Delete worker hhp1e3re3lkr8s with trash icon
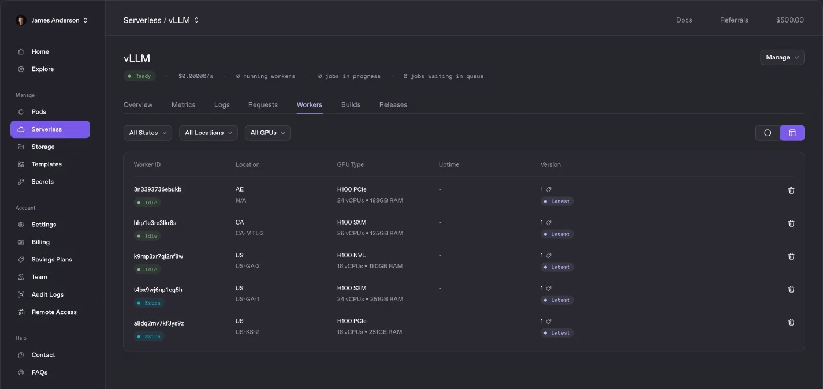823x389 pixels. (x=791, y=223)
